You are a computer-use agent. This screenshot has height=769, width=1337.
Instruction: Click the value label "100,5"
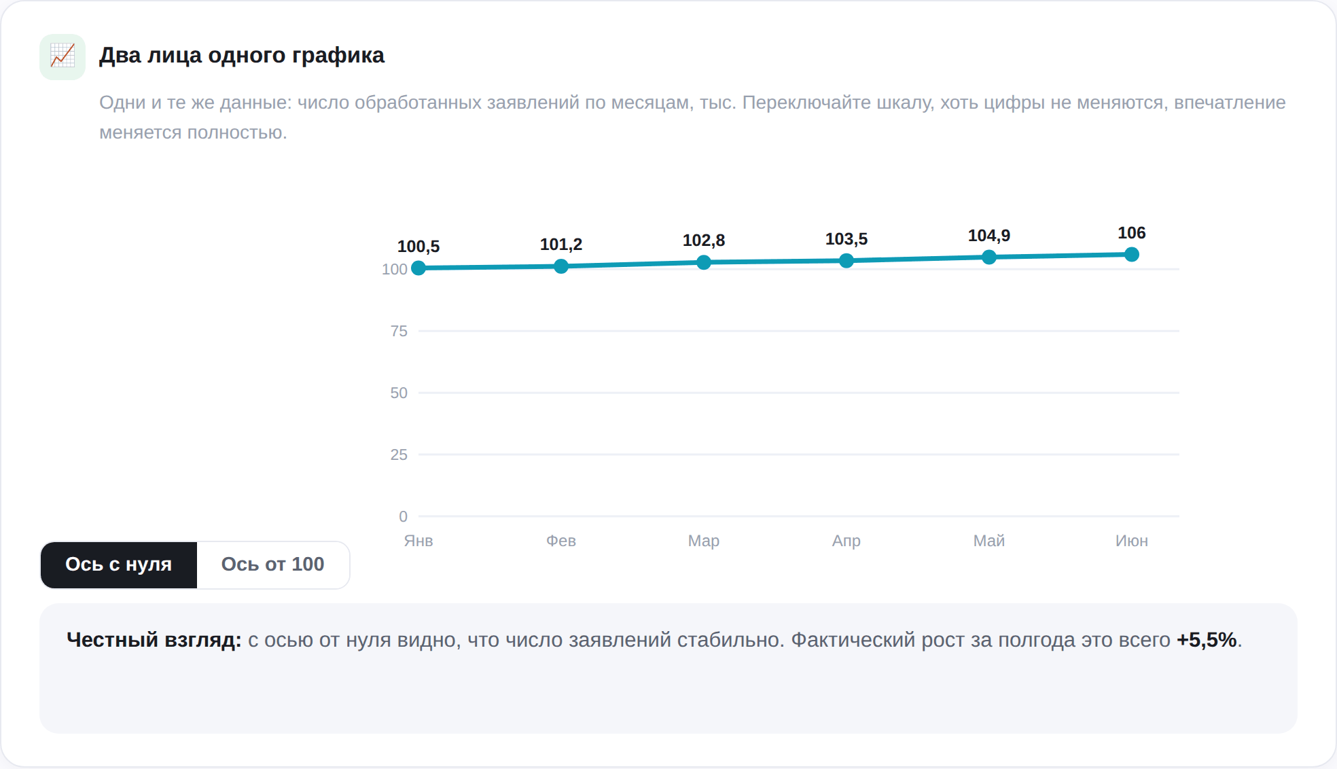(418, 247)
